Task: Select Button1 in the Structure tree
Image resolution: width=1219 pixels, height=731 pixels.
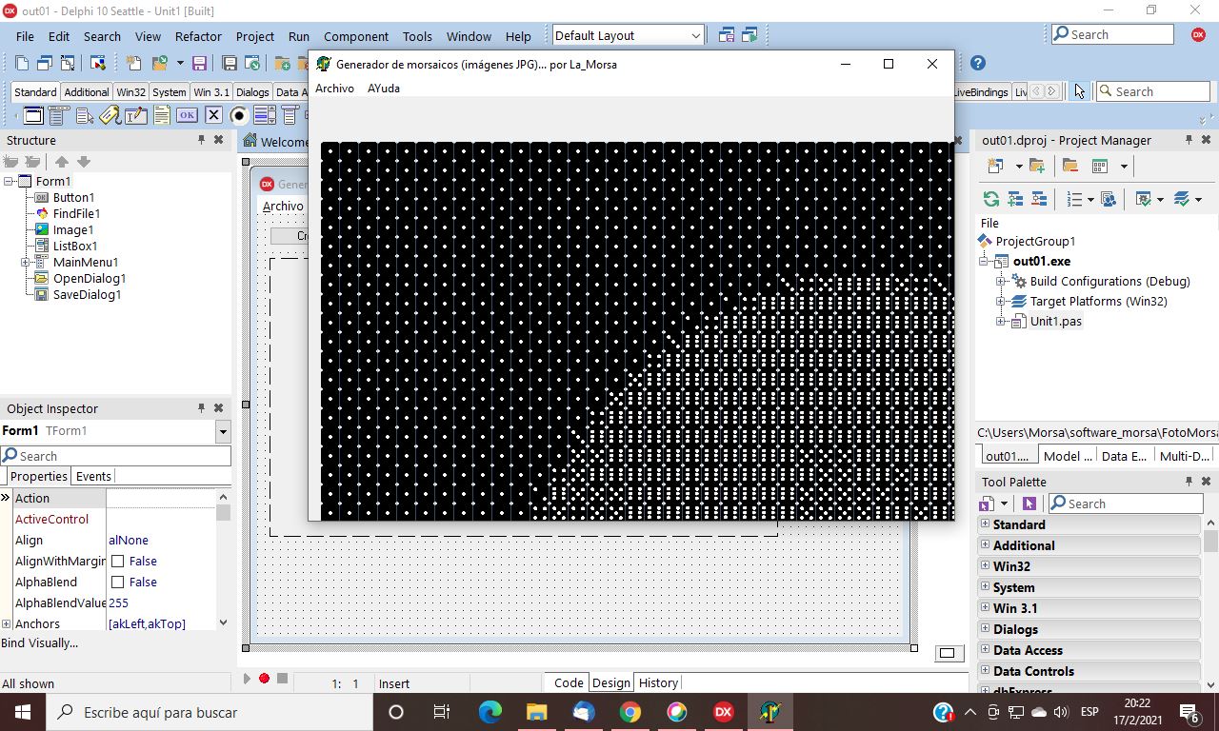Action: point(73,198)
